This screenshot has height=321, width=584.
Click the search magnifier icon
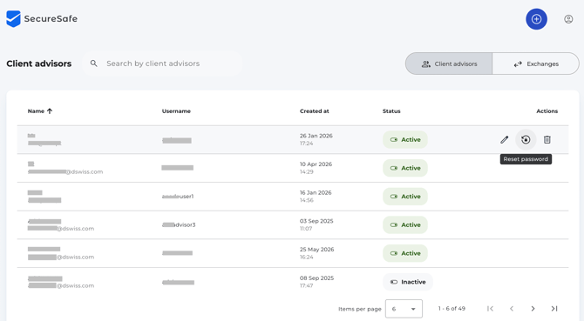94,64
